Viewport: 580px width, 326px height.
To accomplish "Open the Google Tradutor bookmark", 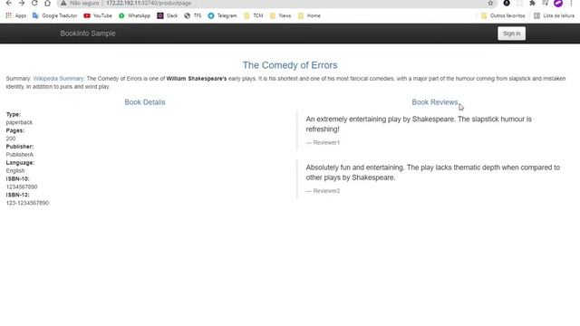I will pos(54,15).
